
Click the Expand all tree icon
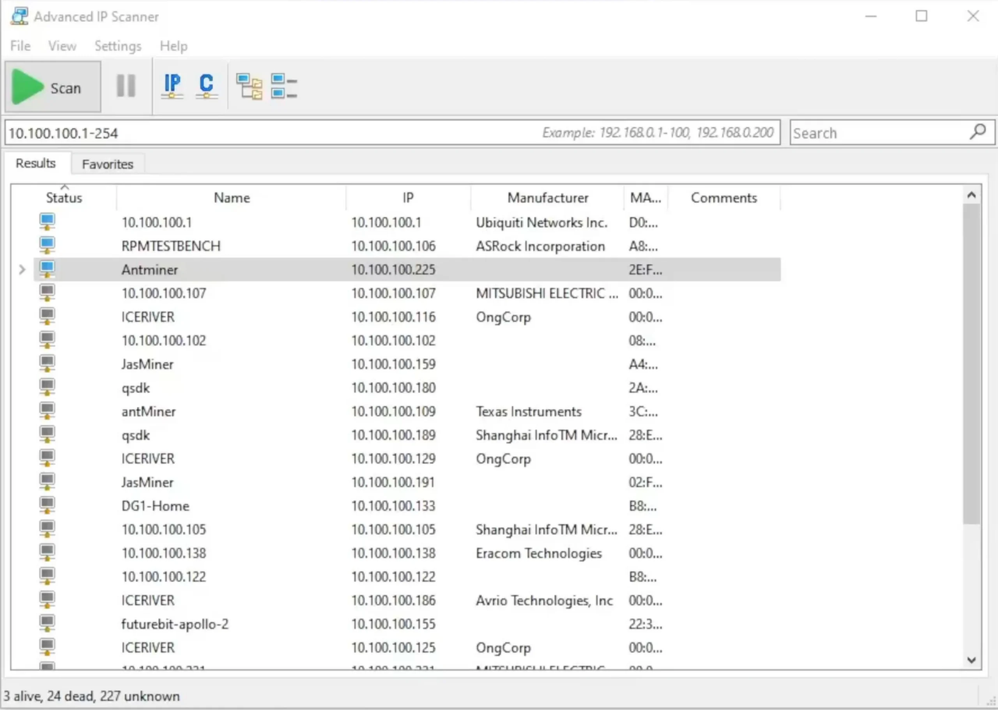[249, 86]
